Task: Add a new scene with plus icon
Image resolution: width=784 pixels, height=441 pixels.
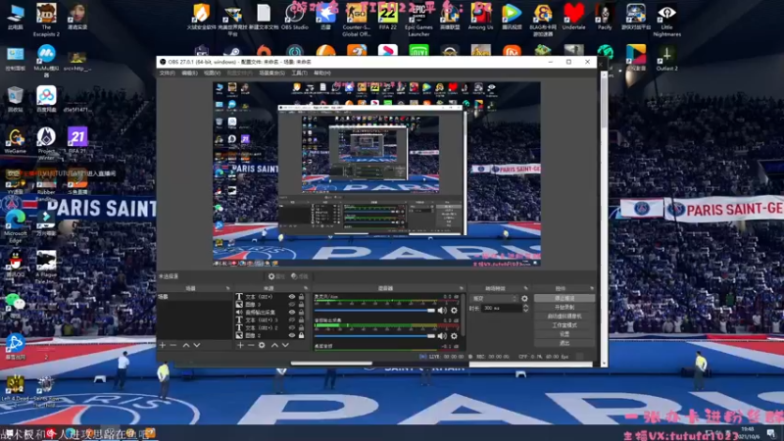Action: click(163, 345)
